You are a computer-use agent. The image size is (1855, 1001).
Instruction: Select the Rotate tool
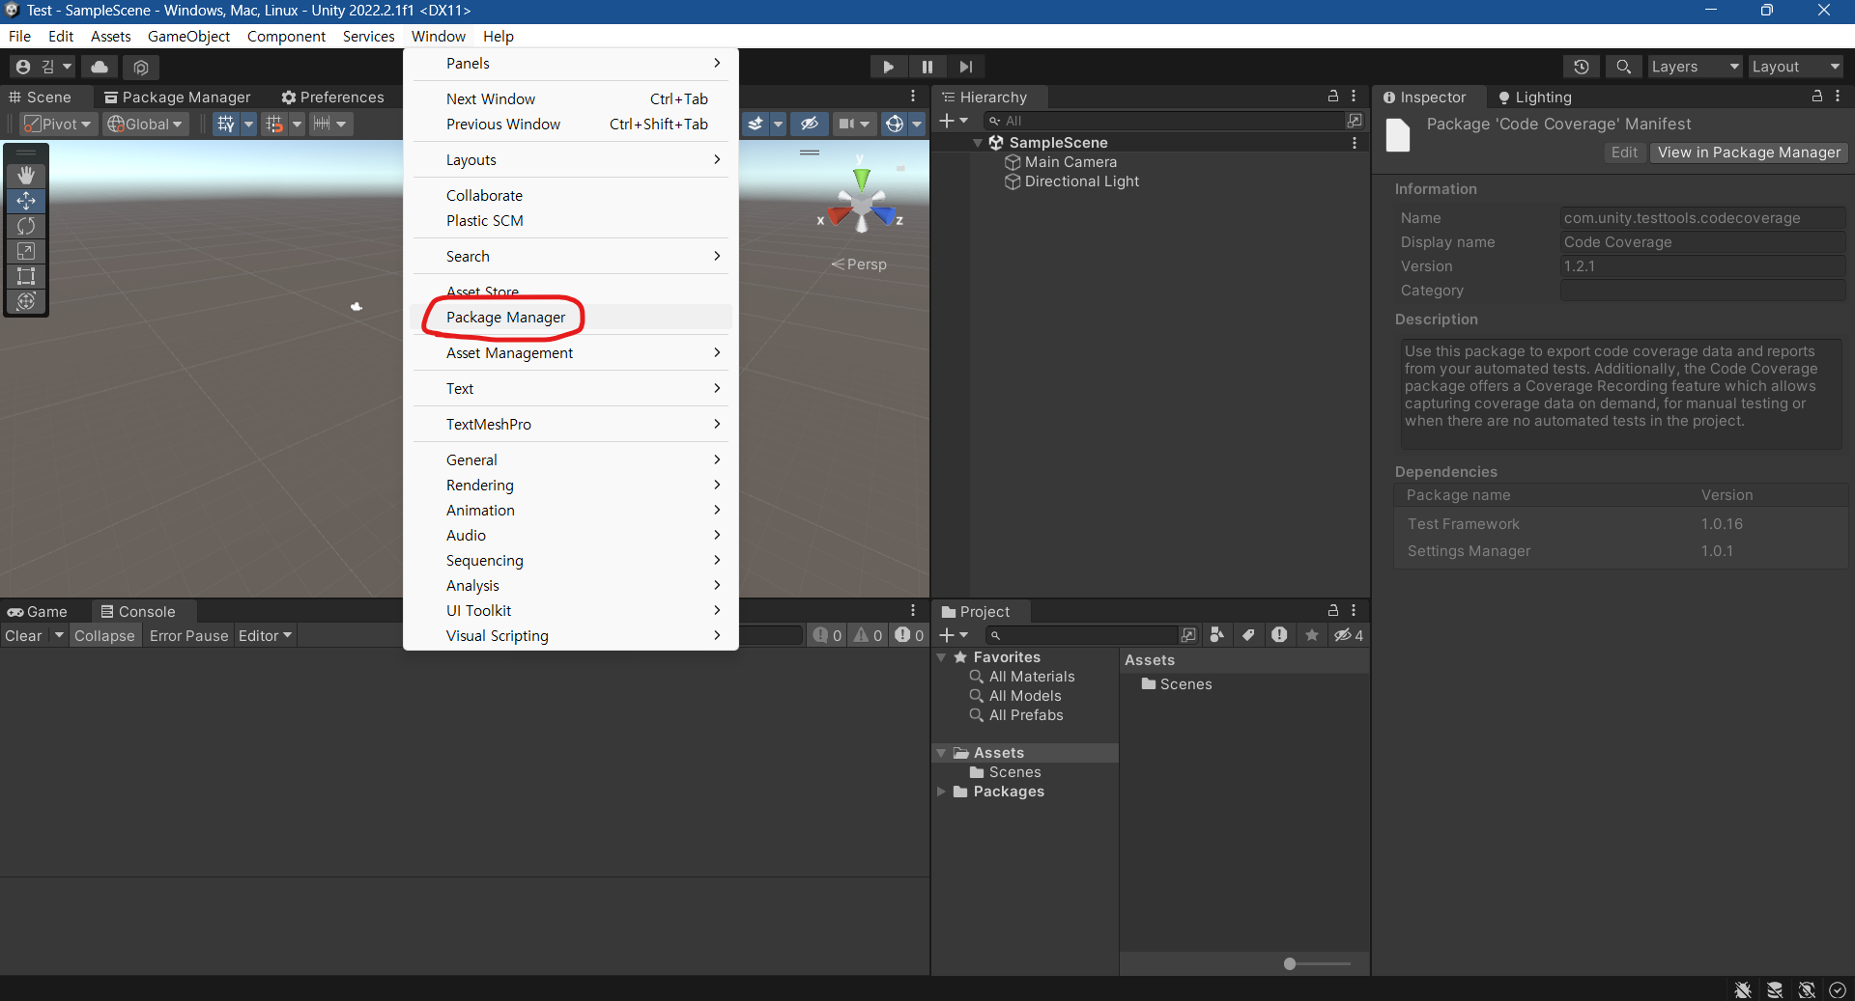point(26,226)
